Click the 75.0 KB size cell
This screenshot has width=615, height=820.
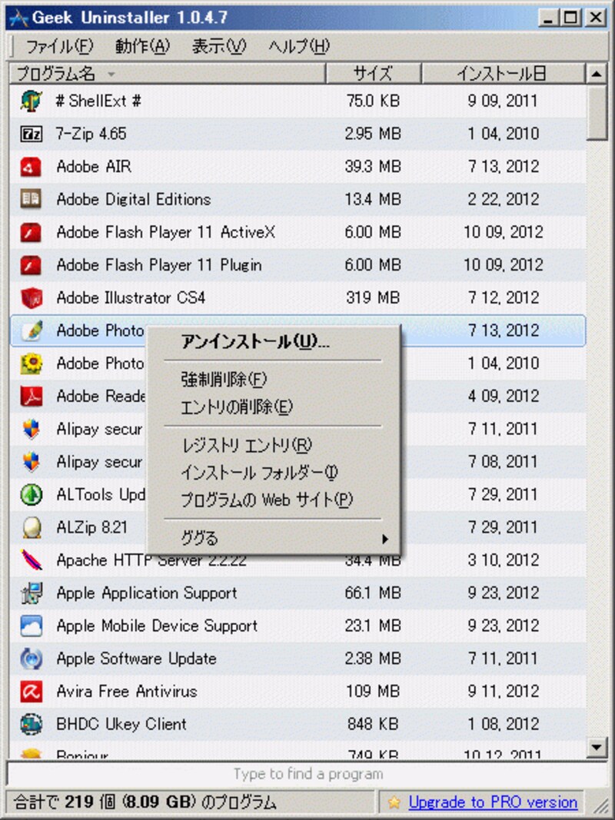tap(373, 101)
